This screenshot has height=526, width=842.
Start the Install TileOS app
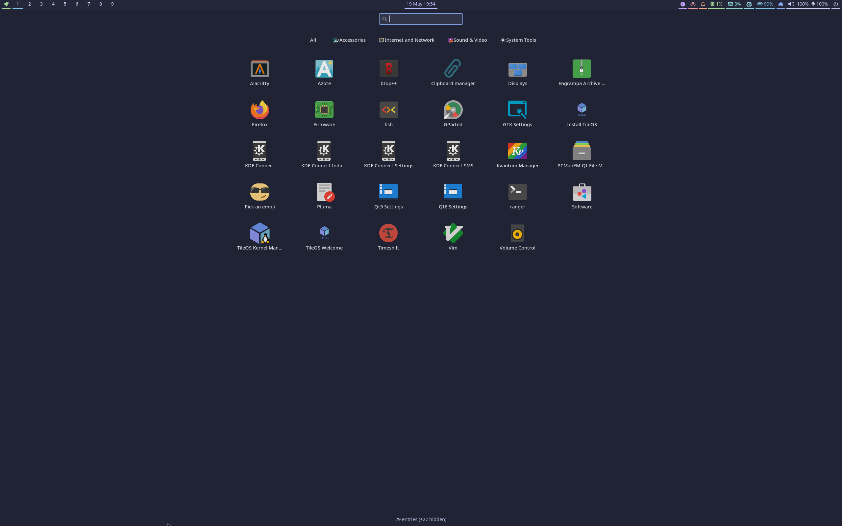[582, 114]
